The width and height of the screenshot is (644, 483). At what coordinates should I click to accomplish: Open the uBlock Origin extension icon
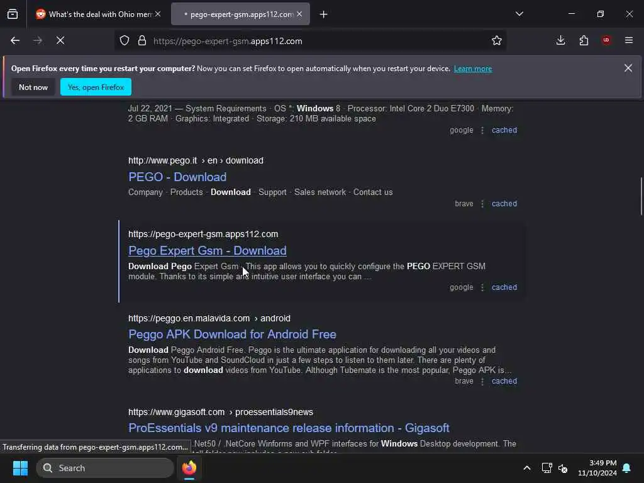click(606, 40)
